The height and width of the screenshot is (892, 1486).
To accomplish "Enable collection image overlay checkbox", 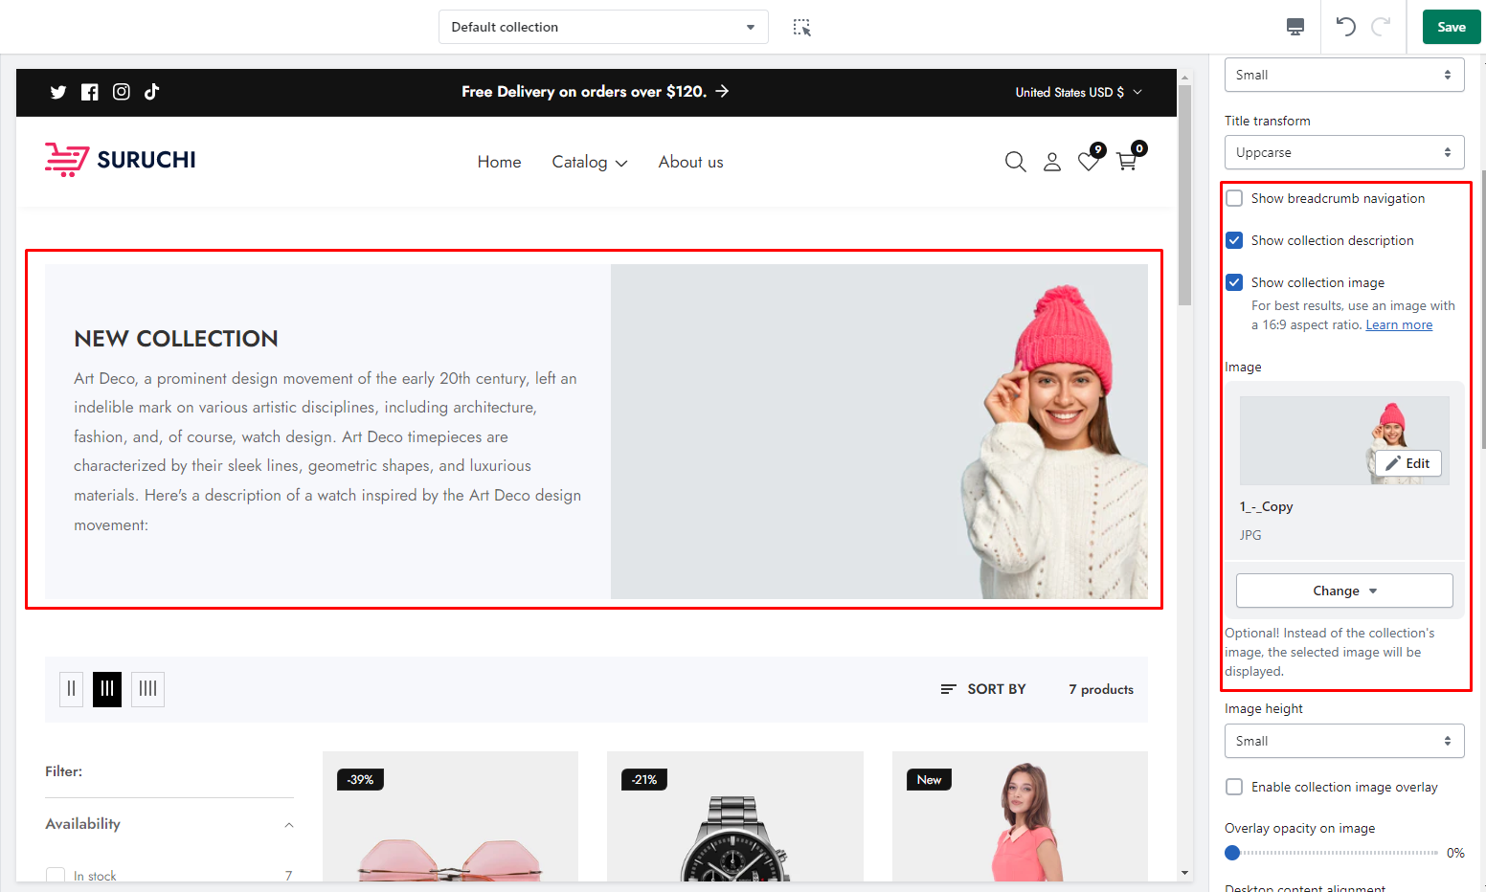I will pyautogui.click(x=1235, y=787).
